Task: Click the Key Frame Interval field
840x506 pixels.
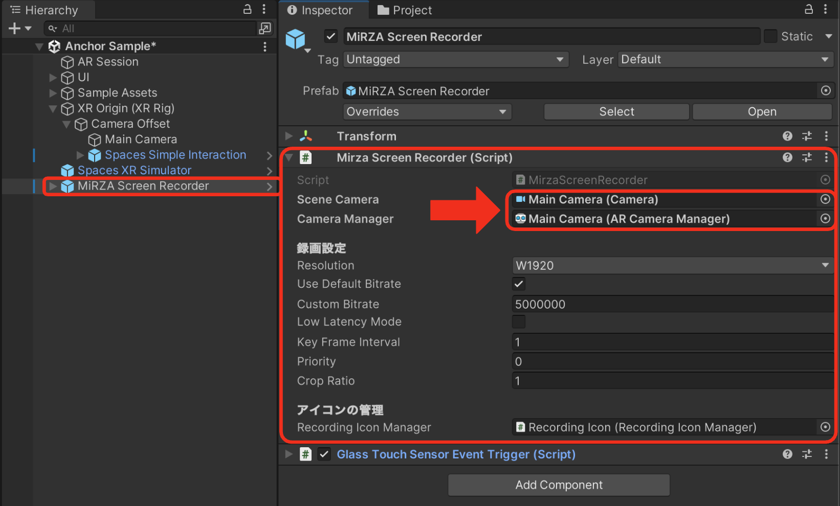Action: coord(673,342)
